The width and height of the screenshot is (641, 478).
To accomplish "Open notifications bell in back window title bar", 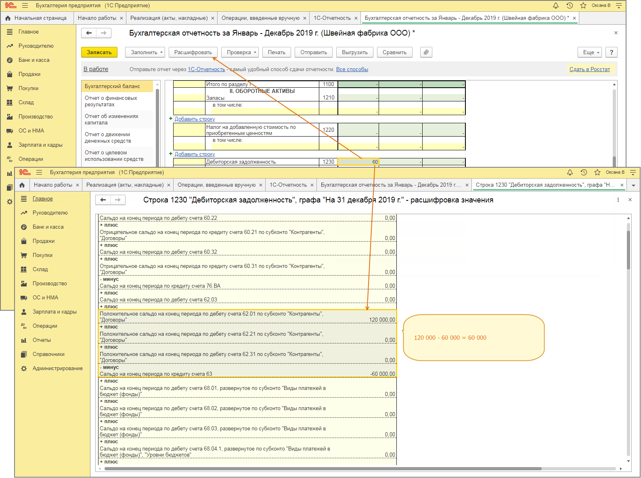I will click(x=556, y=6).
